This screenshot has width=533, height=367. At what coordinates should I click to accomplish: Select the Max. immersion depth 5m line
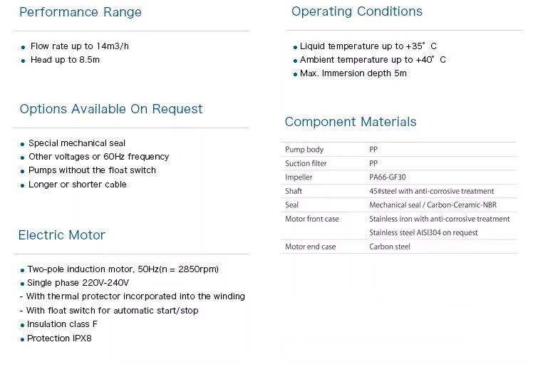point(353,73)
